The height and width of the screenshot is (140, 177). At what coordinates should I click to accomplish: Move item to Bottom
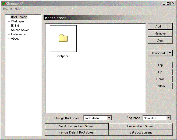(x=160, y=86)
